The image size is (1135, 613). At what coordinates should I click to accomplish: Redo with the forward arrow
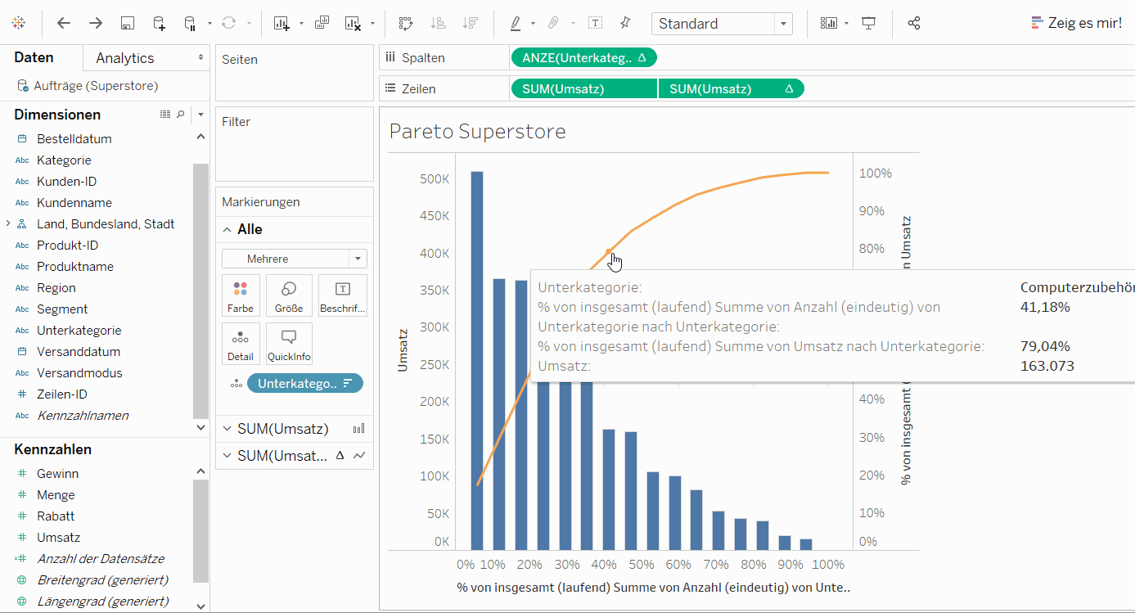point(96,23)
